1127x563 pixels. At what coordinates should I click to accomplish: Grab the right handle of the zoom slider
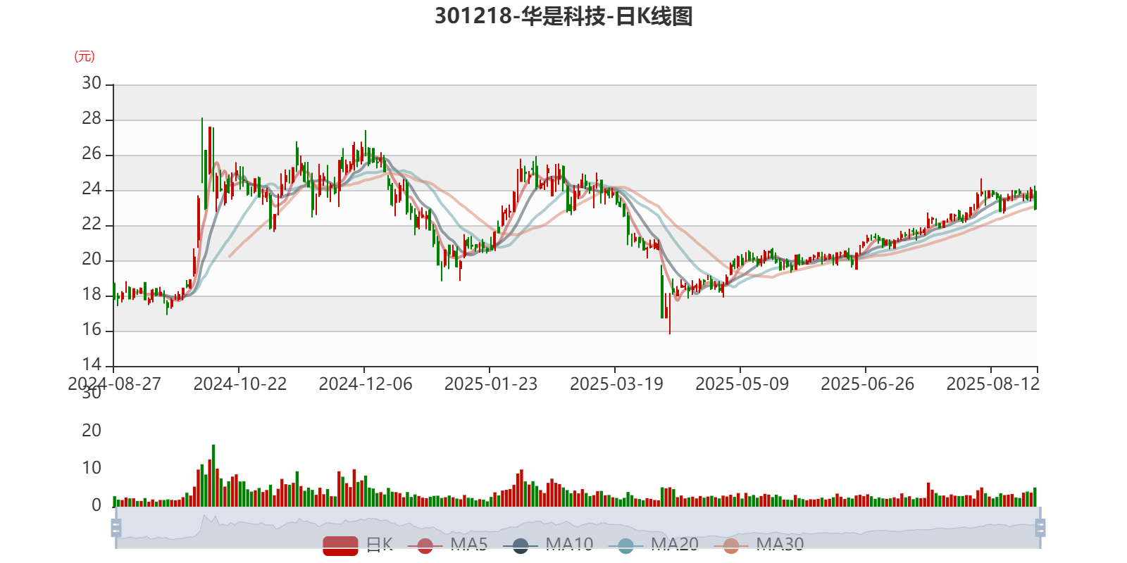click(1040, 527)
